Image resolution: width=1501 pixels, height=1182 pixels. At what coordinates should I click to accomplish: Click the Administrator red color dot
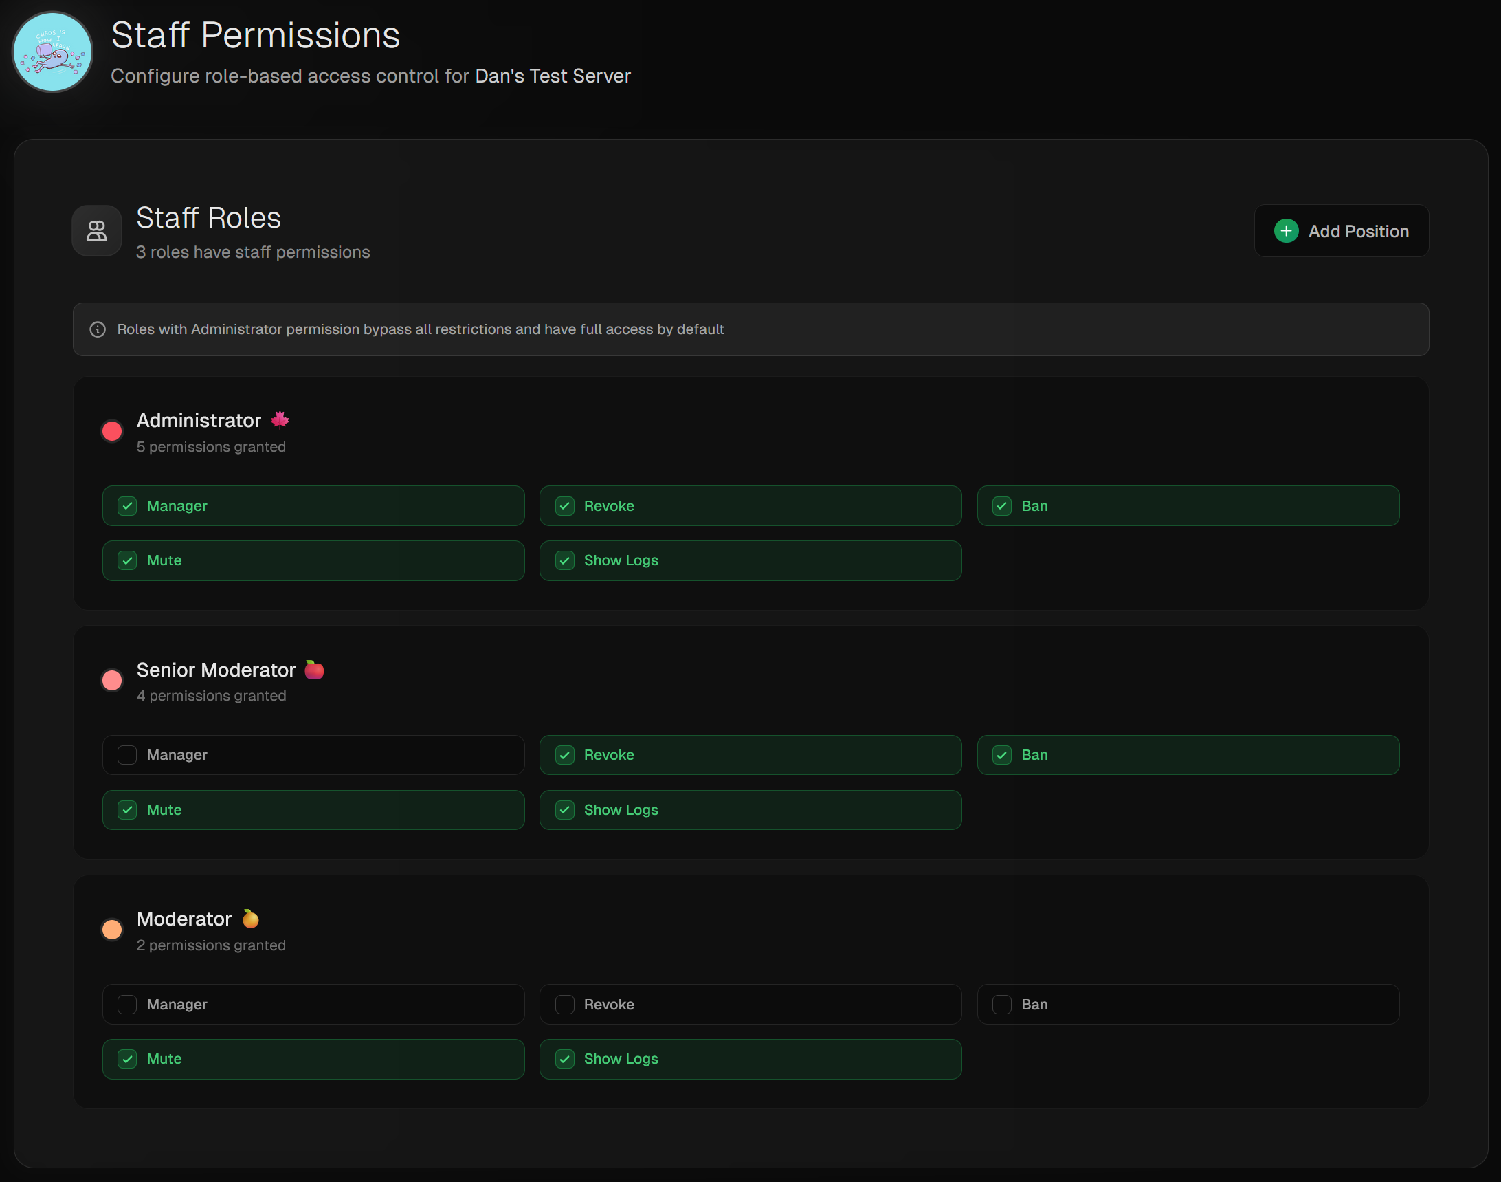pyautogui.click(x=112, y=432)
